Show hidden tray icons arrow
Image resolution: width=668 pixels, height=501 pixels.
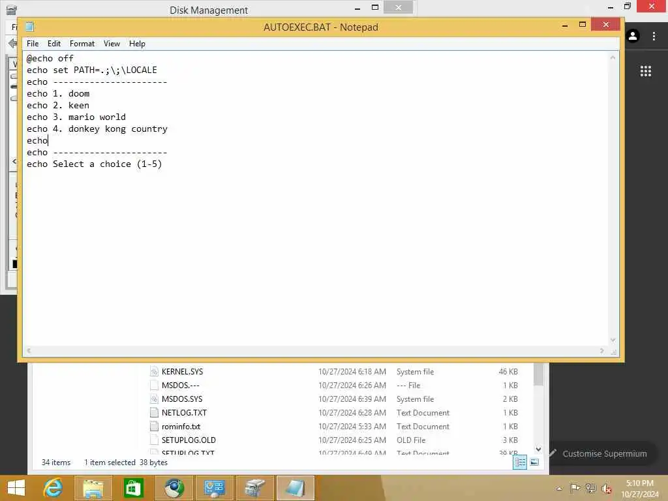[559, 489]
